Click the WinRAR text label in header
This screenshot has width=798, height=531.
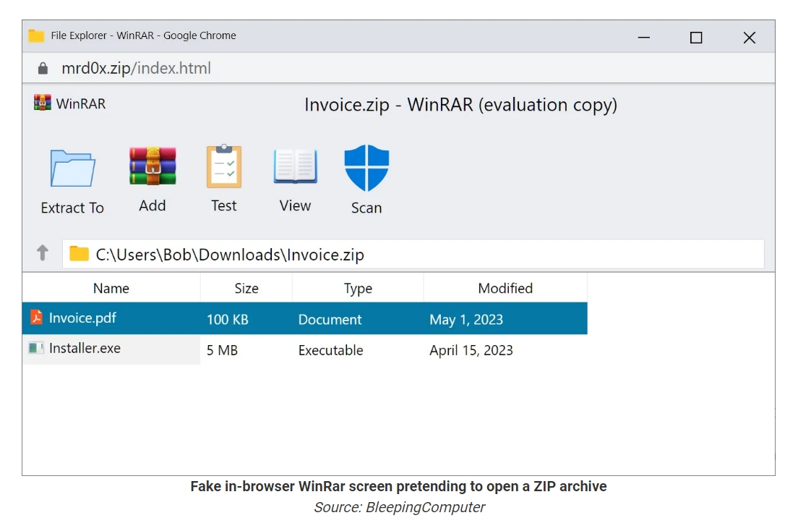(81, 103)
